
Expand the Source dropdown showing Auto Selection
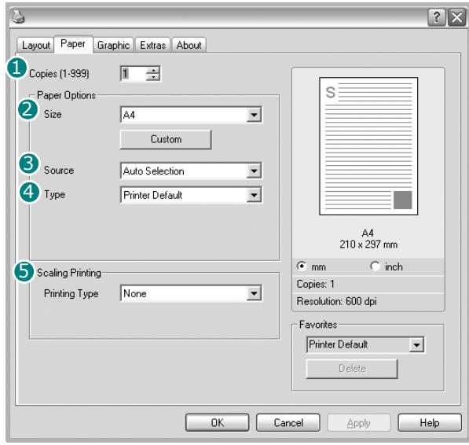pos(191,171)
